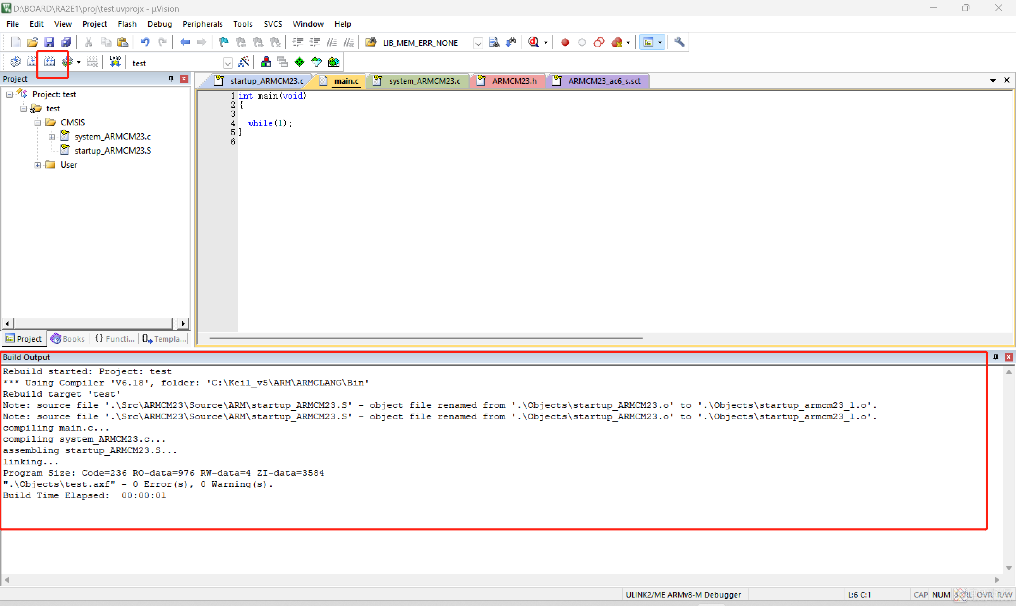The height and width of the screenshot is (606, 1016).
Task: Open the Flash menu
Action: point(127,24)
